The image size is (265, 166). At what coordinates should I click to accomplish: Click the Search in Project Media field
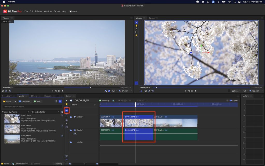(31, 107)
